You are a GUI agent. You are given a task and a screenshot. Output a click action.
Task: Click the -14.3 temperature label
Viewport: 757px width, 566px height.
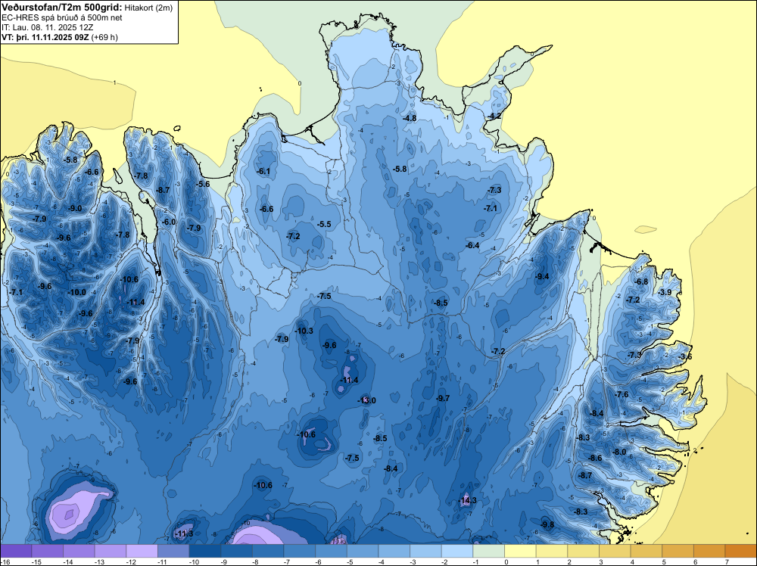click(x=467, y=500)
